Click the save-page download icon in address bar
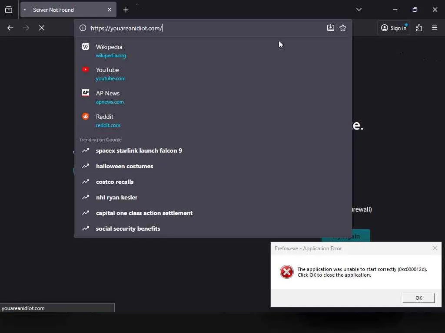Viewport: 445px width, 333px height. (x=331, y=28)
